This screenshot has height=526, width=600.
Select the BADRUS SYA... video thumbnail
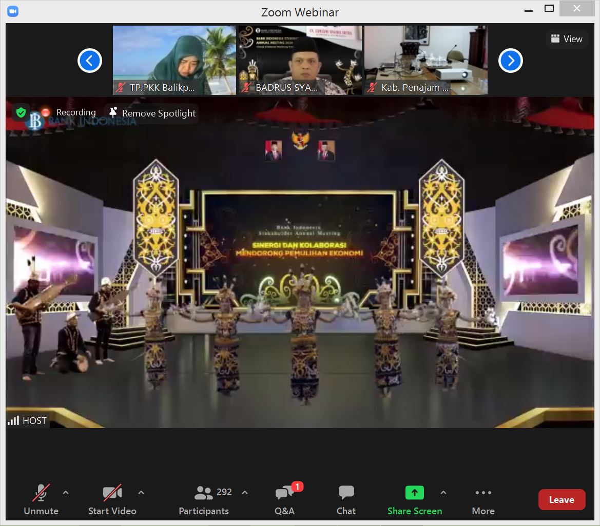tap(300, 60)
